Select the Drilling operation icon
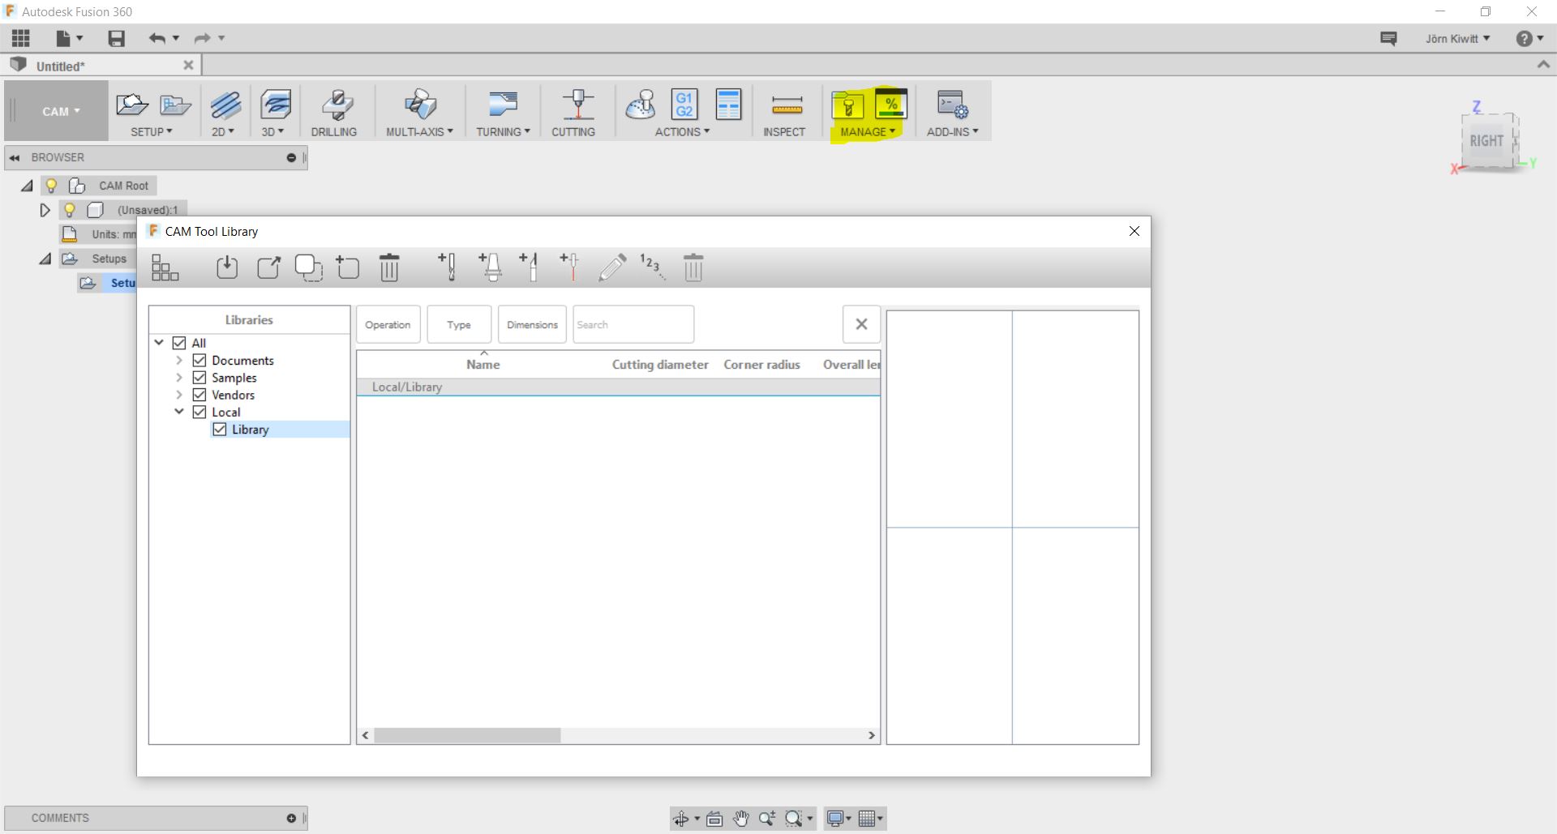This screenshot has width=1557, height=834. (x=337, y=105)
